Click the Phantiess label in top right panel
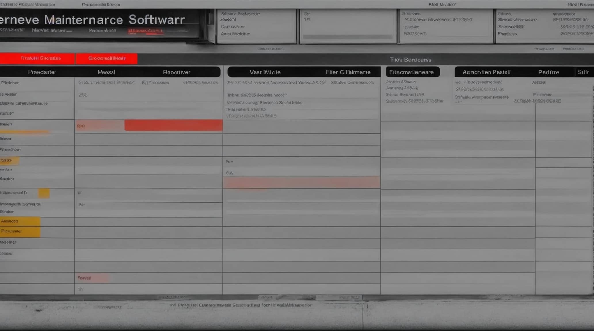Viewport: 594px width, 331px height. coord(507,34)
